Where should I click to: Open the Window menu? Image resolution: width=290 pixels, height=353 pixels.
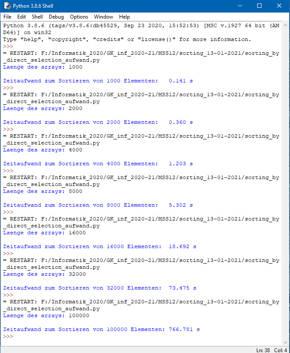pyautogui.click(x=104, y=17)
